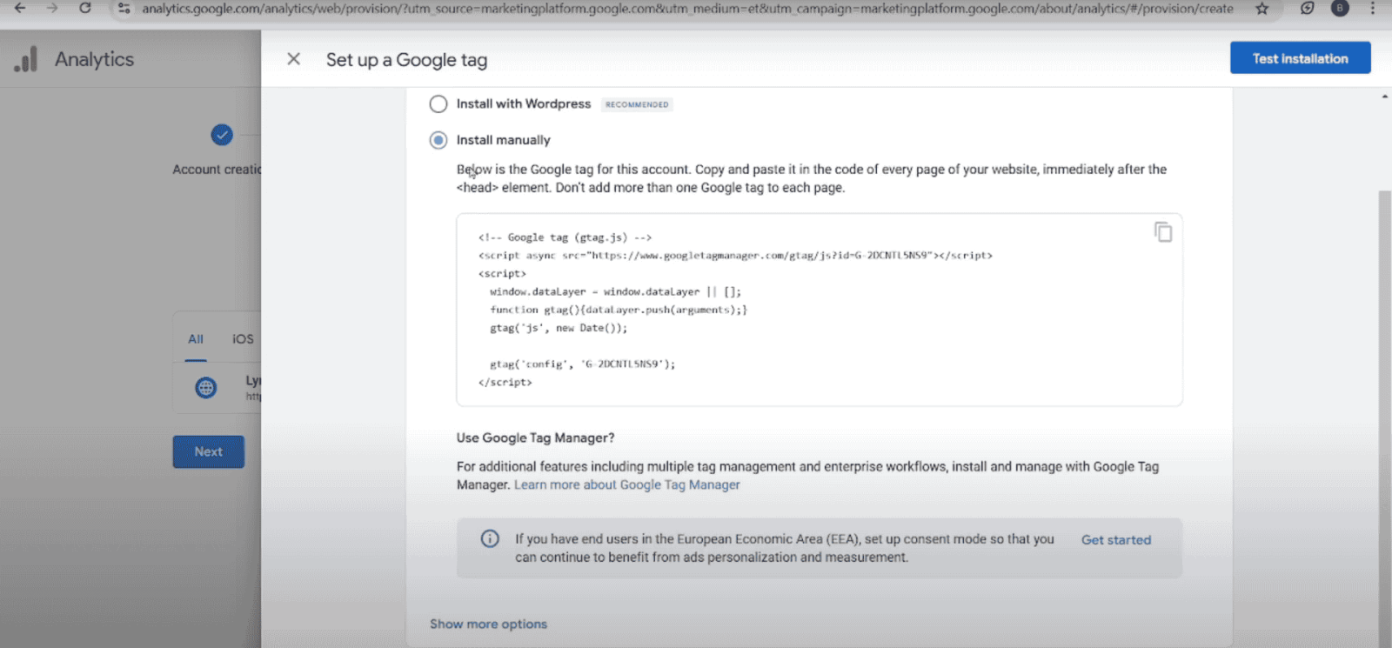
Task: Open the browser three-dot menu
Action: (x=1373, y=8)
